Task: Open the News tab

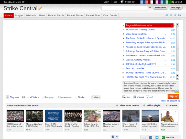Action: [x=42, y=15]
